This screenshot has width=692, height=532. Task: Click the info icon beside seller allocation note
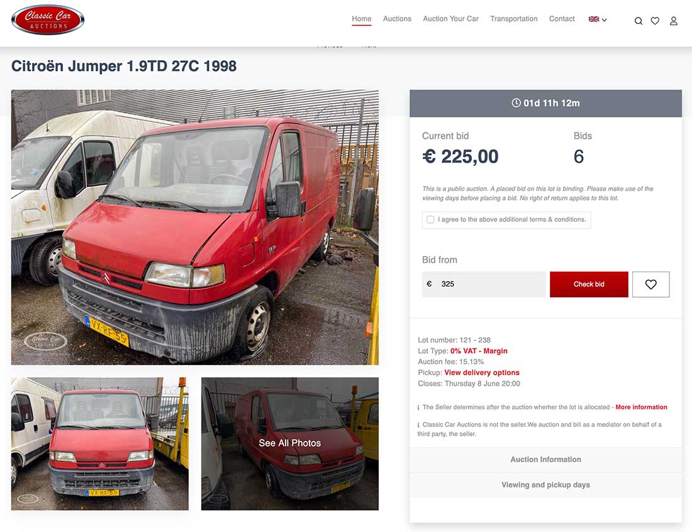(x=418, y=407)
